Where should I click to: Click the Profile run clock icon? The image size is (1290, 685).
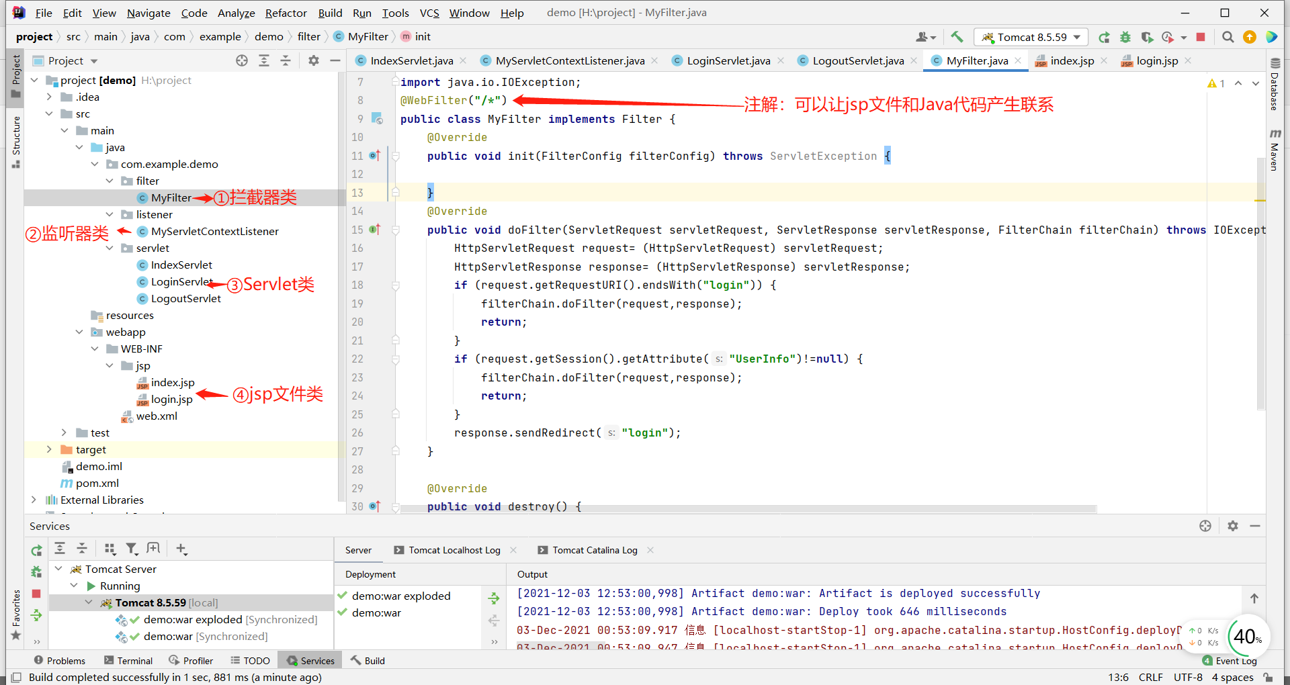coord(1168,37)
